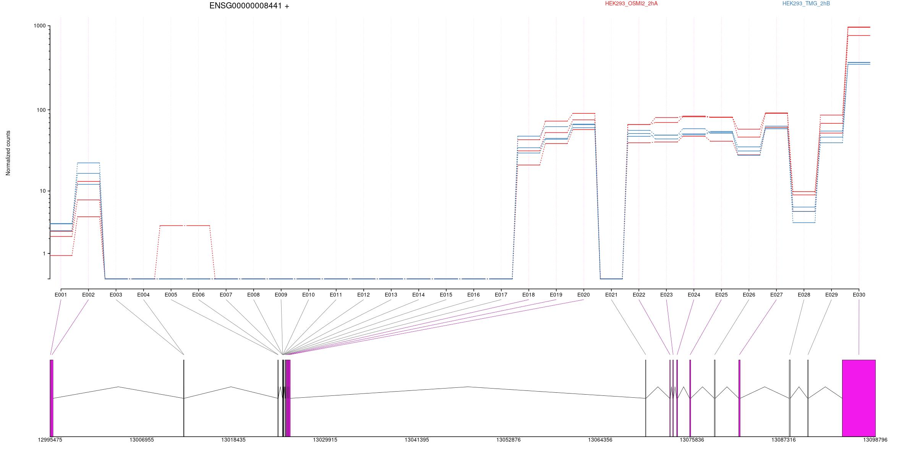Click exon label E007
Screen dimensions: 917x458
pos(226,295)
